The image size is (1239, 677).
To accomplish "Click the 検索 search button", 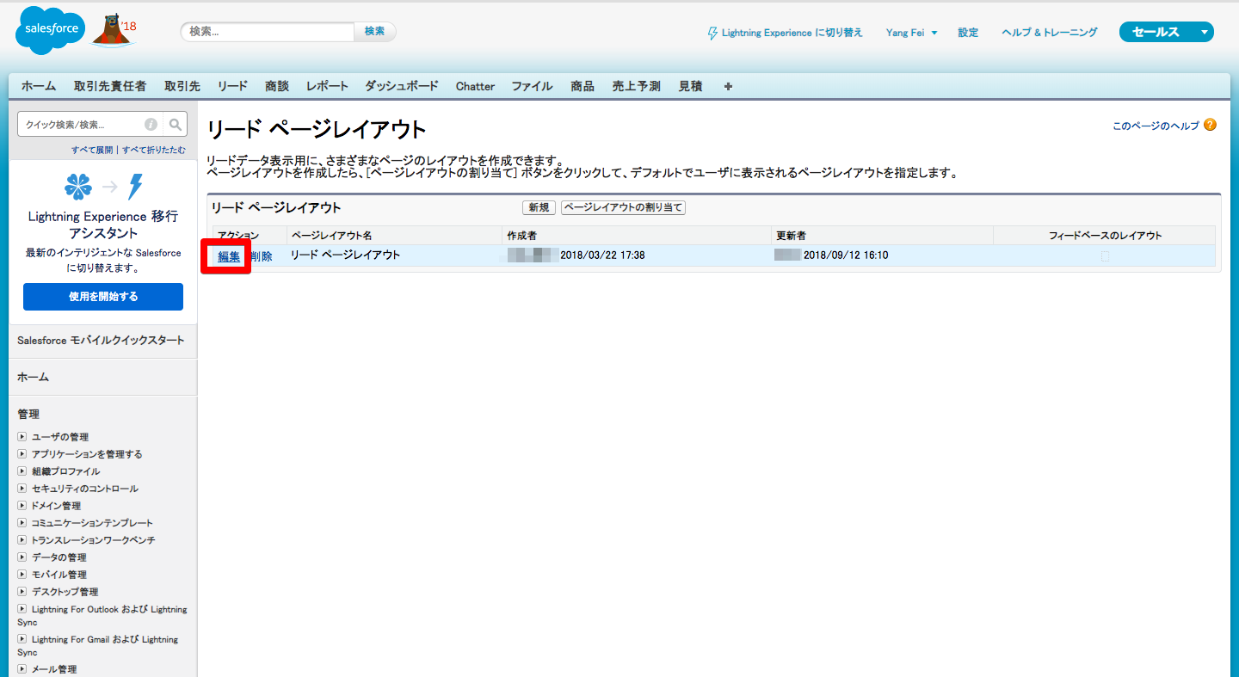I will (x=374, y=32).
